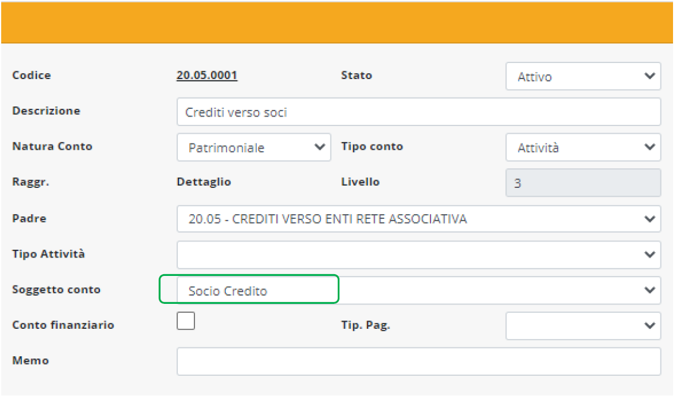The height and width of the screenshot is (402, 676).
Task: Open the empty Tipo Attività dropdown
Action: click(418, 255)
